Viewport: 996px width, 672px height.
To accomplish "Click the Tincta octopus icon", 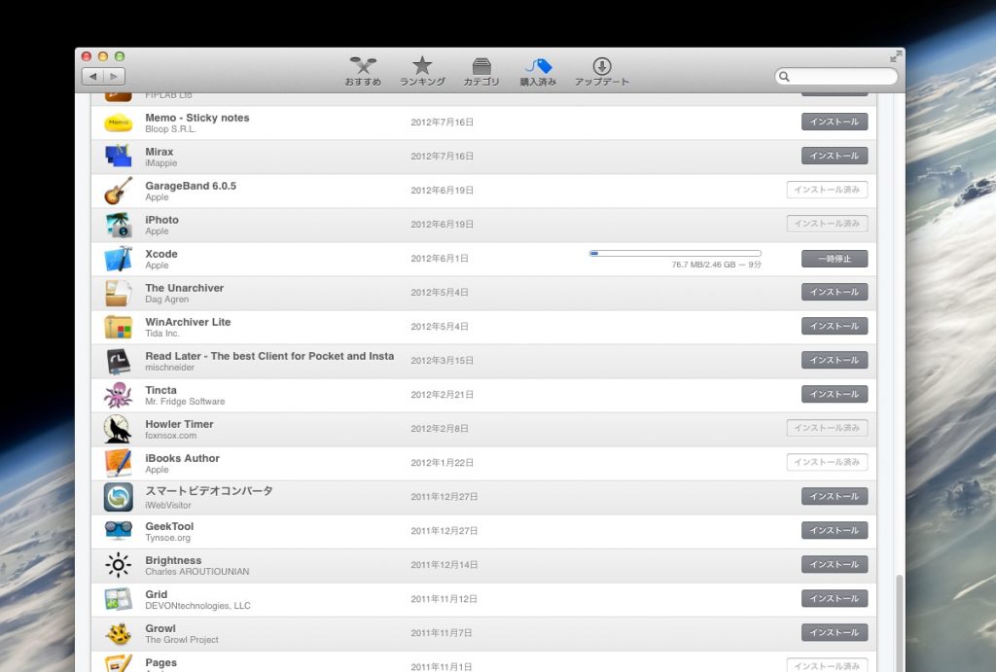I will tap(118, 395).
